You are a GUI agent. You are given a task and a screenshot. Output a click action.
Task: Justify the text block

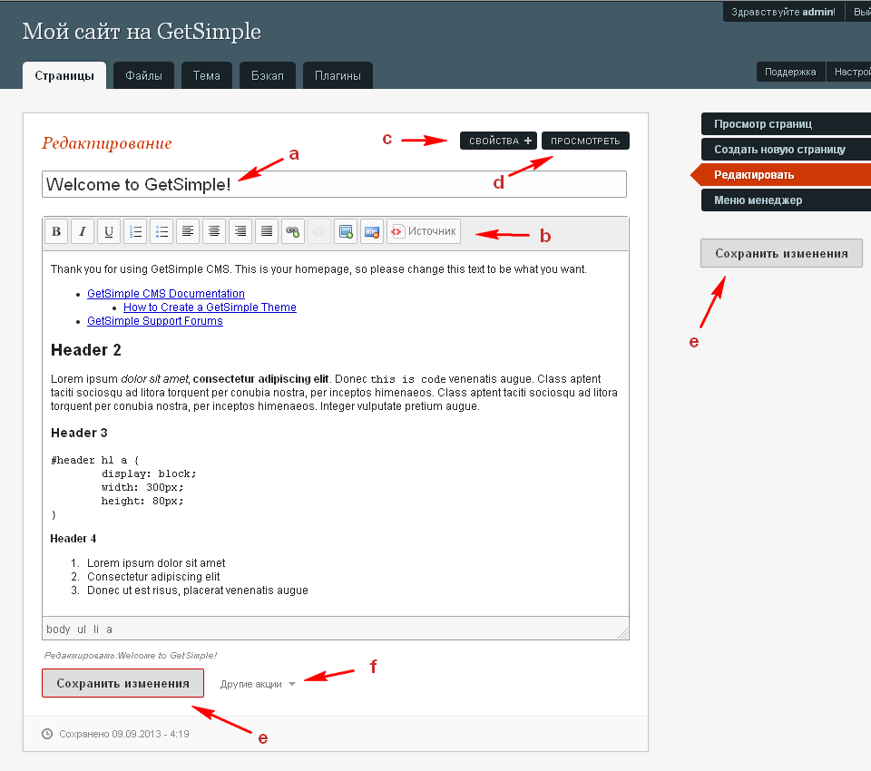[x=267, y=232]
